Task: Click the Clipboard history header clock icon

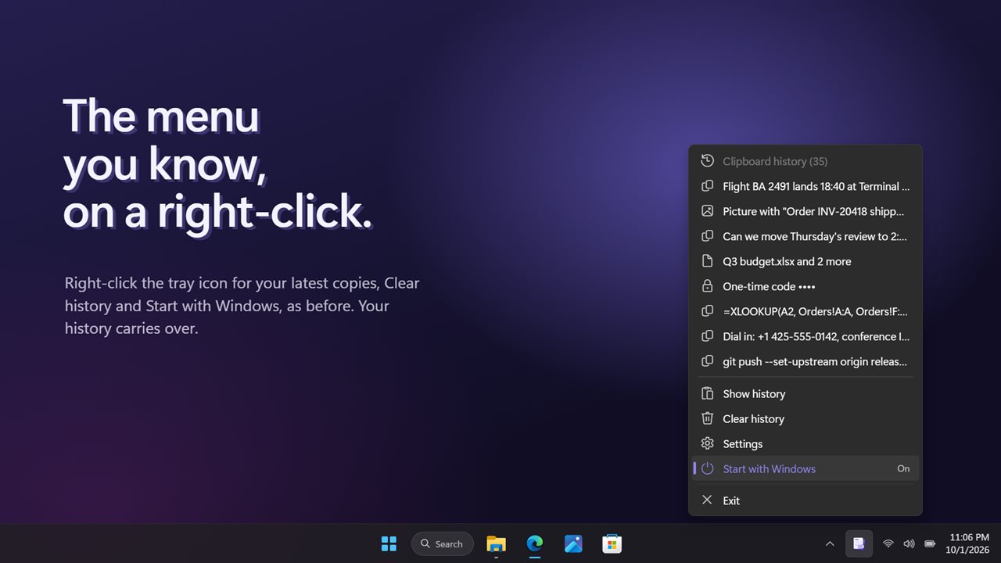Action: [707, 161]
